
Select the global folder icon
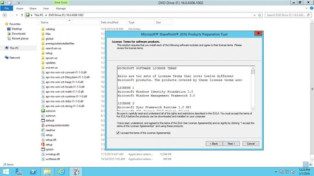43,38
